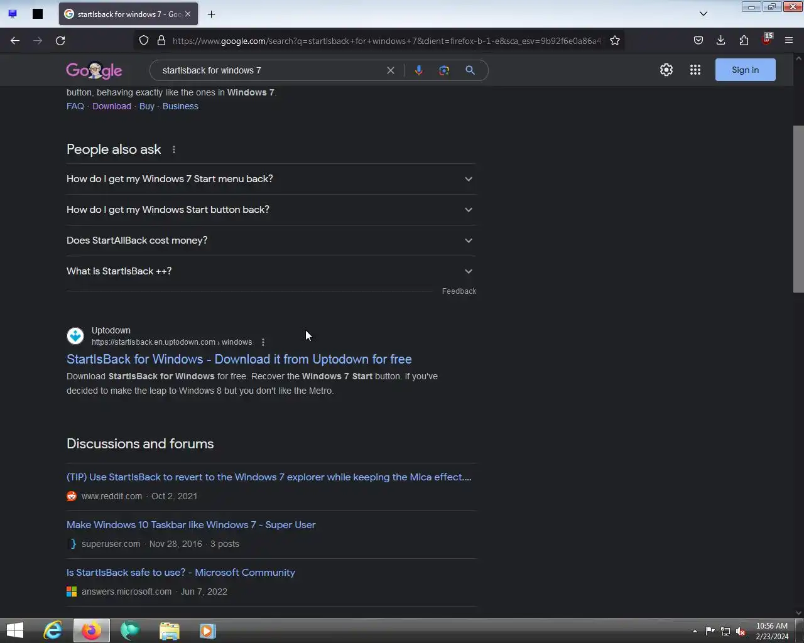This screenshot has width=804, height=643.
Task: Open the Download sitelink
Action: pyautogui.click(x=112, y=106)
